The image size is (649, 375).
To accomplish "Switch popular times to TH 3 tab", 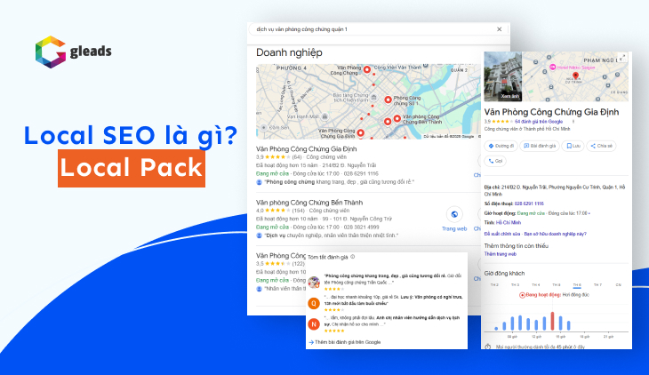I will pyautogui.click(x=515, y=284).
